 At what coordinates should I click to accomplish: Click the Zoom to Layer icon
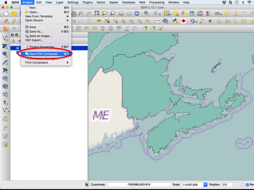(113, 13)
